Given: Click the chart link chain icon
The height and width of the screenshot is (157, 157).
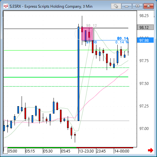Looking at the screenshot, I should click(x=116, y=6).
